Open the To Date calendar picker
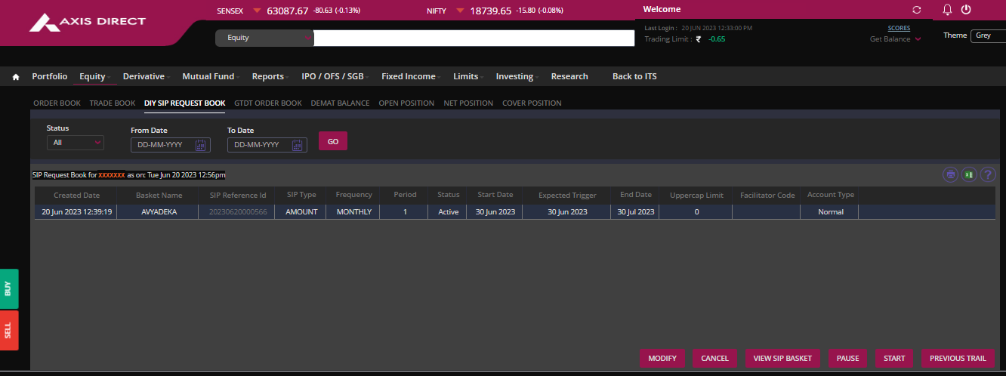 click(x=297, y=145)
